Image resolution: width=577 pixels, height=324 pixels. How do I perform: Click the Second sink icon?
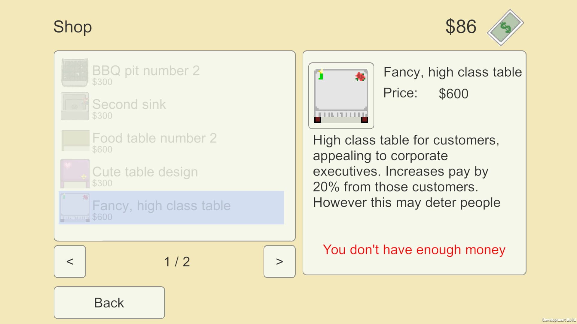coord(75,106)
